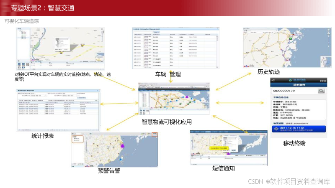Open the 短信通知 map thumbnail
Screen dimensions: 335x188
[x=229, y=148]
